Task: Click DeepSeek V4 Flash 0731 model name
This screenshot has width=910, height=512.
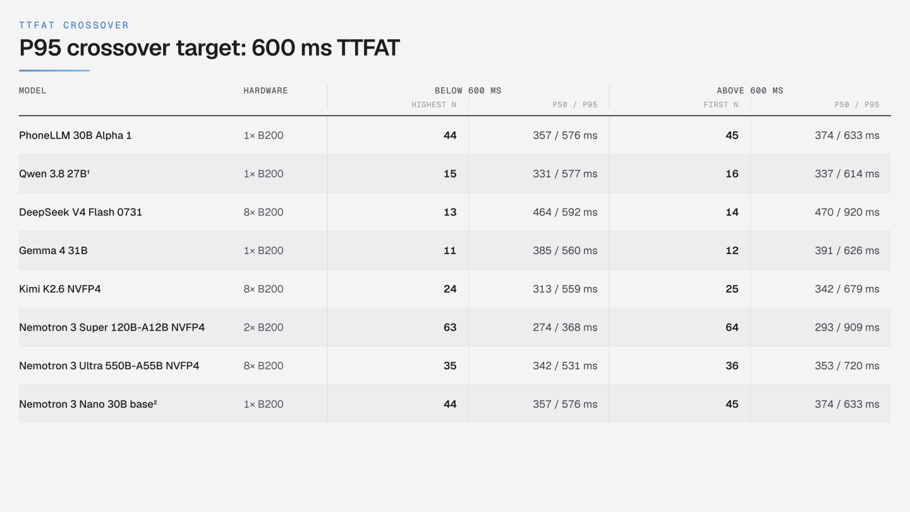Action: 80,212
